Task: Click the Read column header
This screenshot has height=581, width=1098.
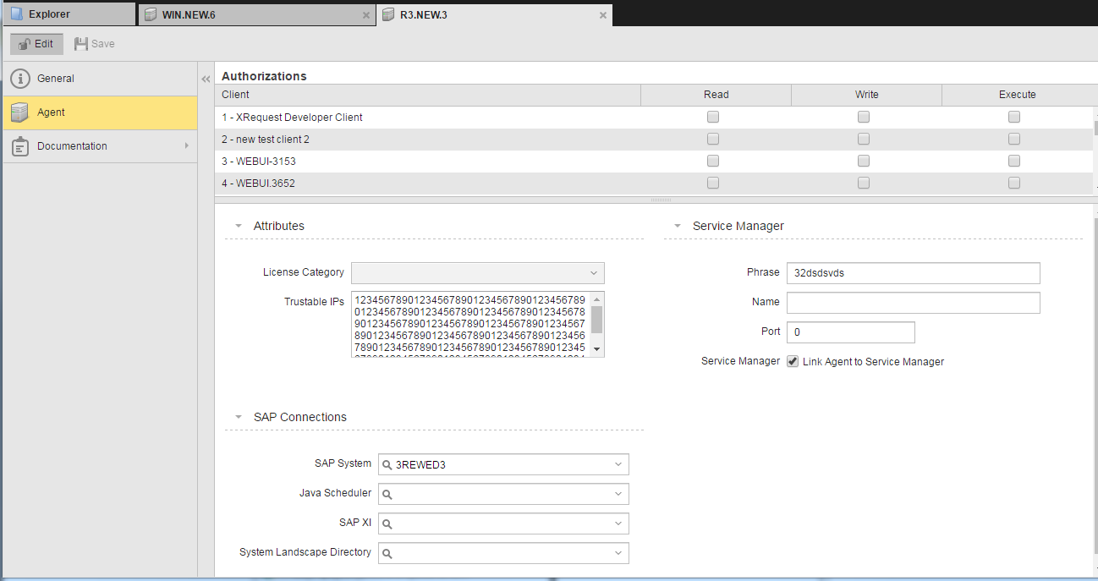Action: coord(716,95)
